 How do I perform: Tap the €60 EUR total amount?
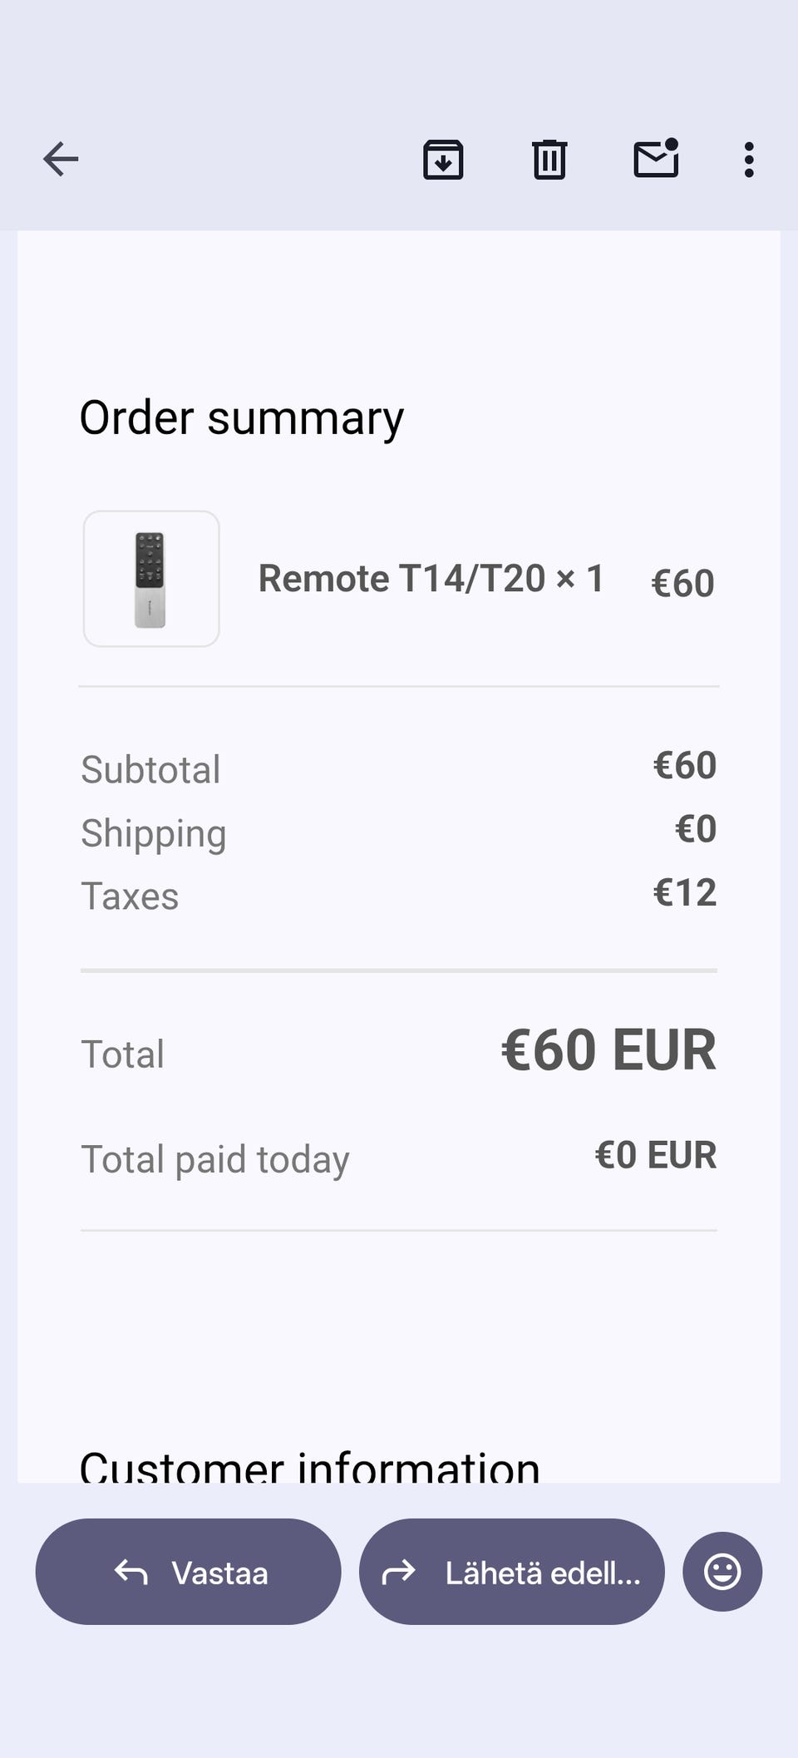608,1050
